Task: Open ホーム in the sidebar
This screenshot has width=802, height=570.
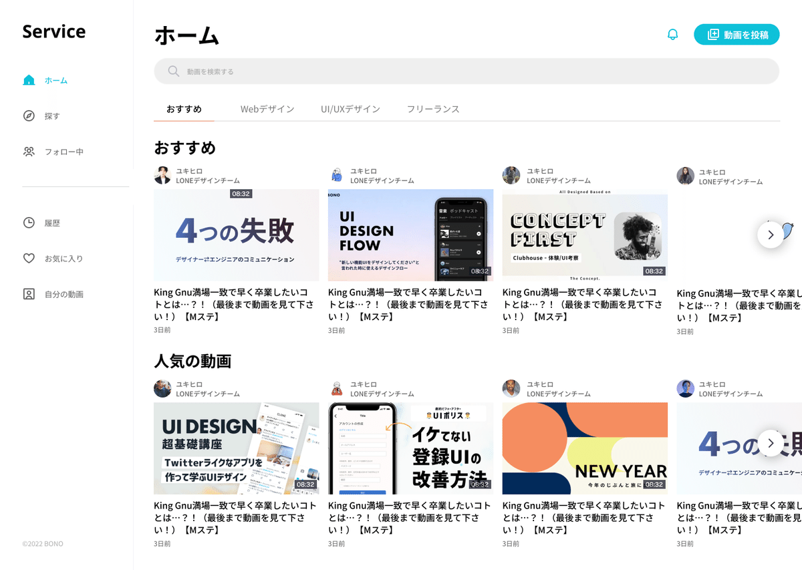Action: [56, 80]
